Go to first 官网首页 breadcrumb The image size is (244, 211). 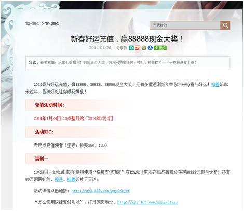(33, 24)
